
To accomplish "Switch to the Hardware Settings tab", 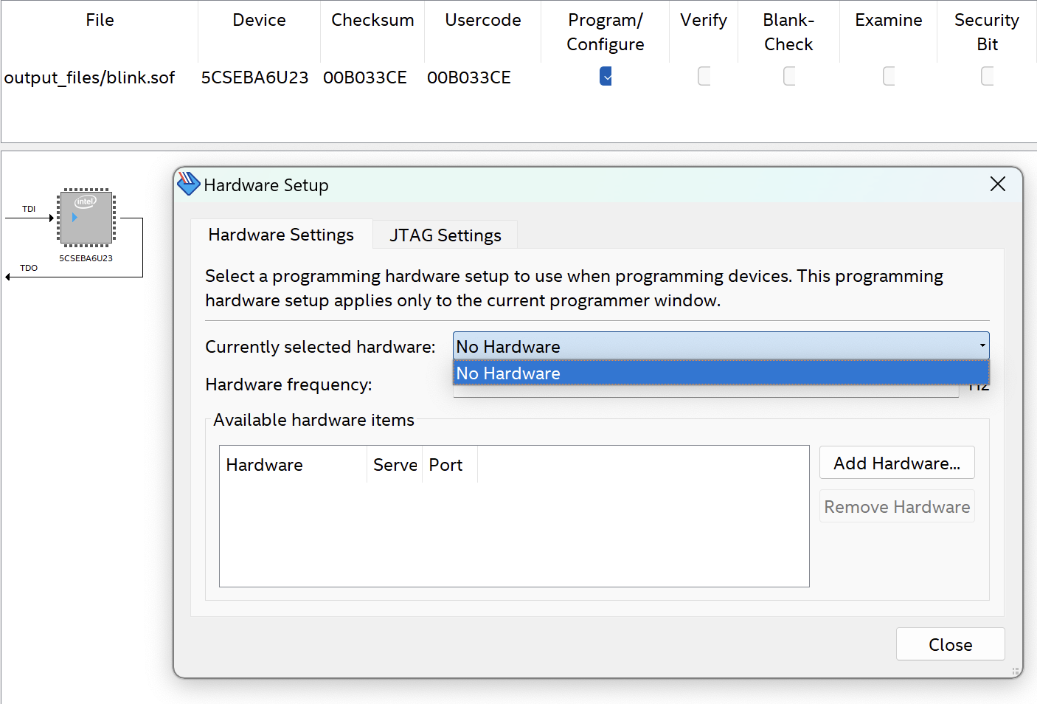I will click(281, 235).
